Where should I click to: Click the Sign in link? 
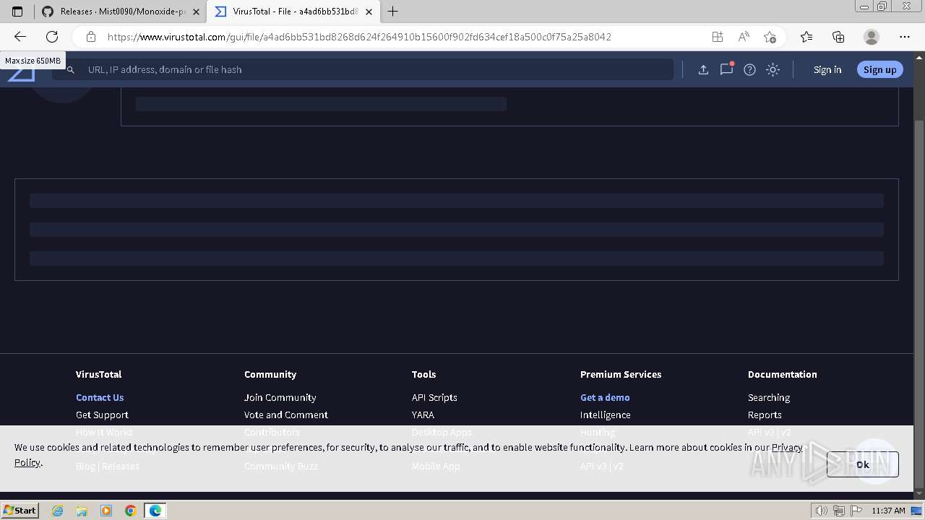[827, 69]
